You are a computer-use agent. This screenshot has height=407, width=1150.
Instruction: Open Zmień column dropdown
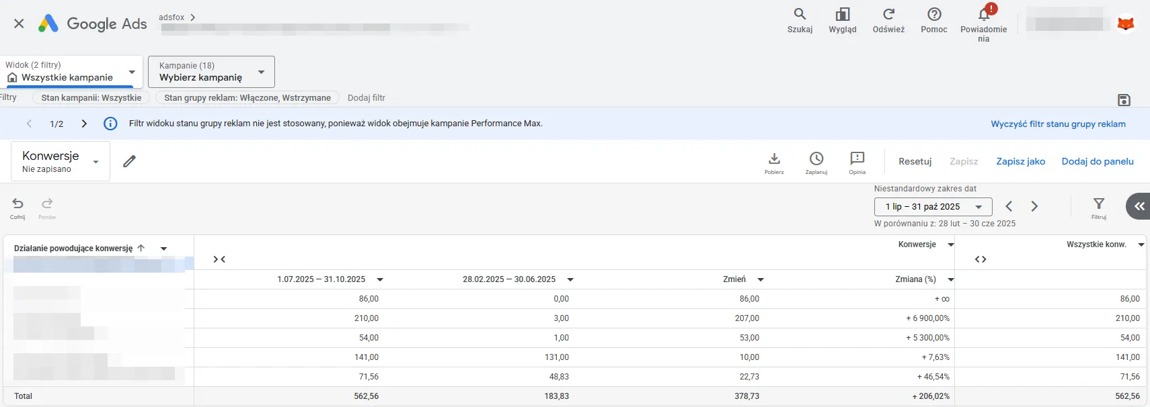761,279
